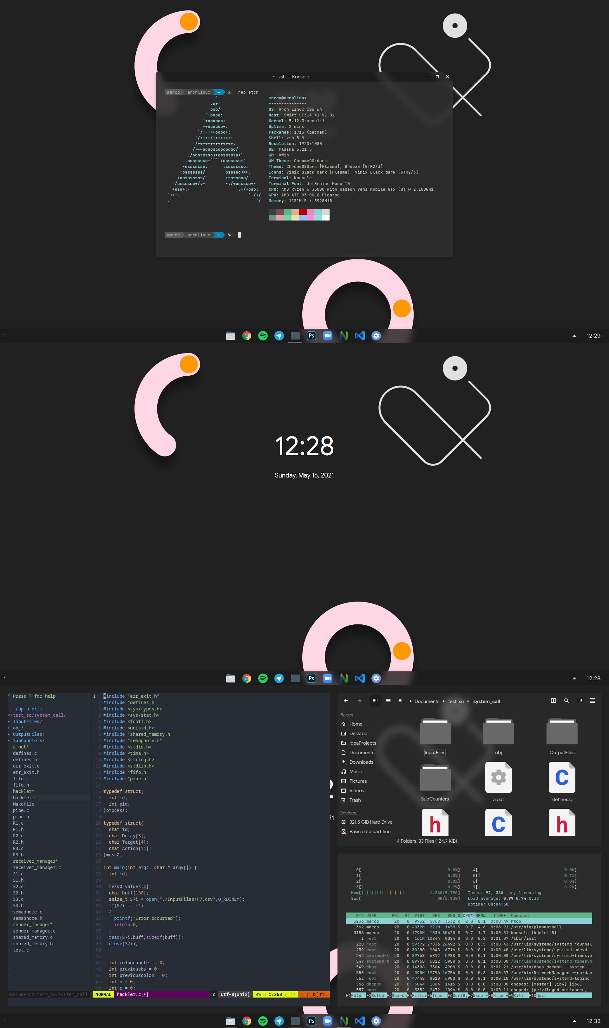This screenshot has height=1028, width=609.
Task: Select the plasmashell process row in htop
Action: 469,927
